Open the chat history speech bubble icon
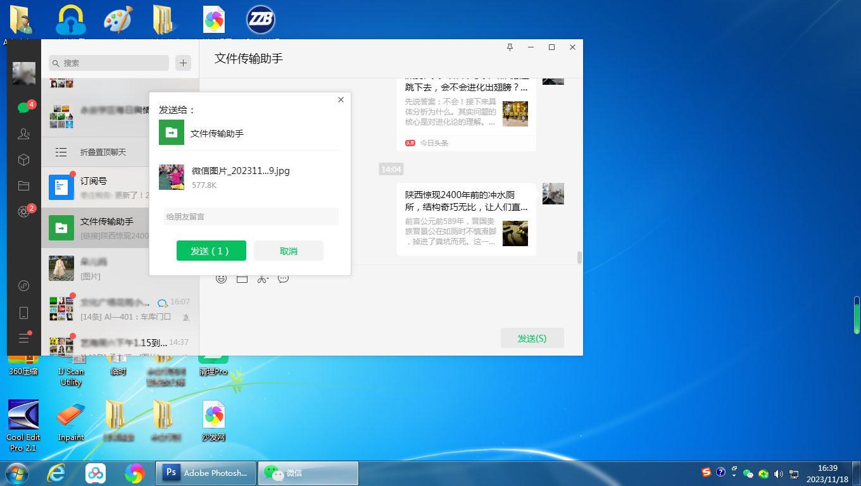861x486 pixels. pos(284,278)
